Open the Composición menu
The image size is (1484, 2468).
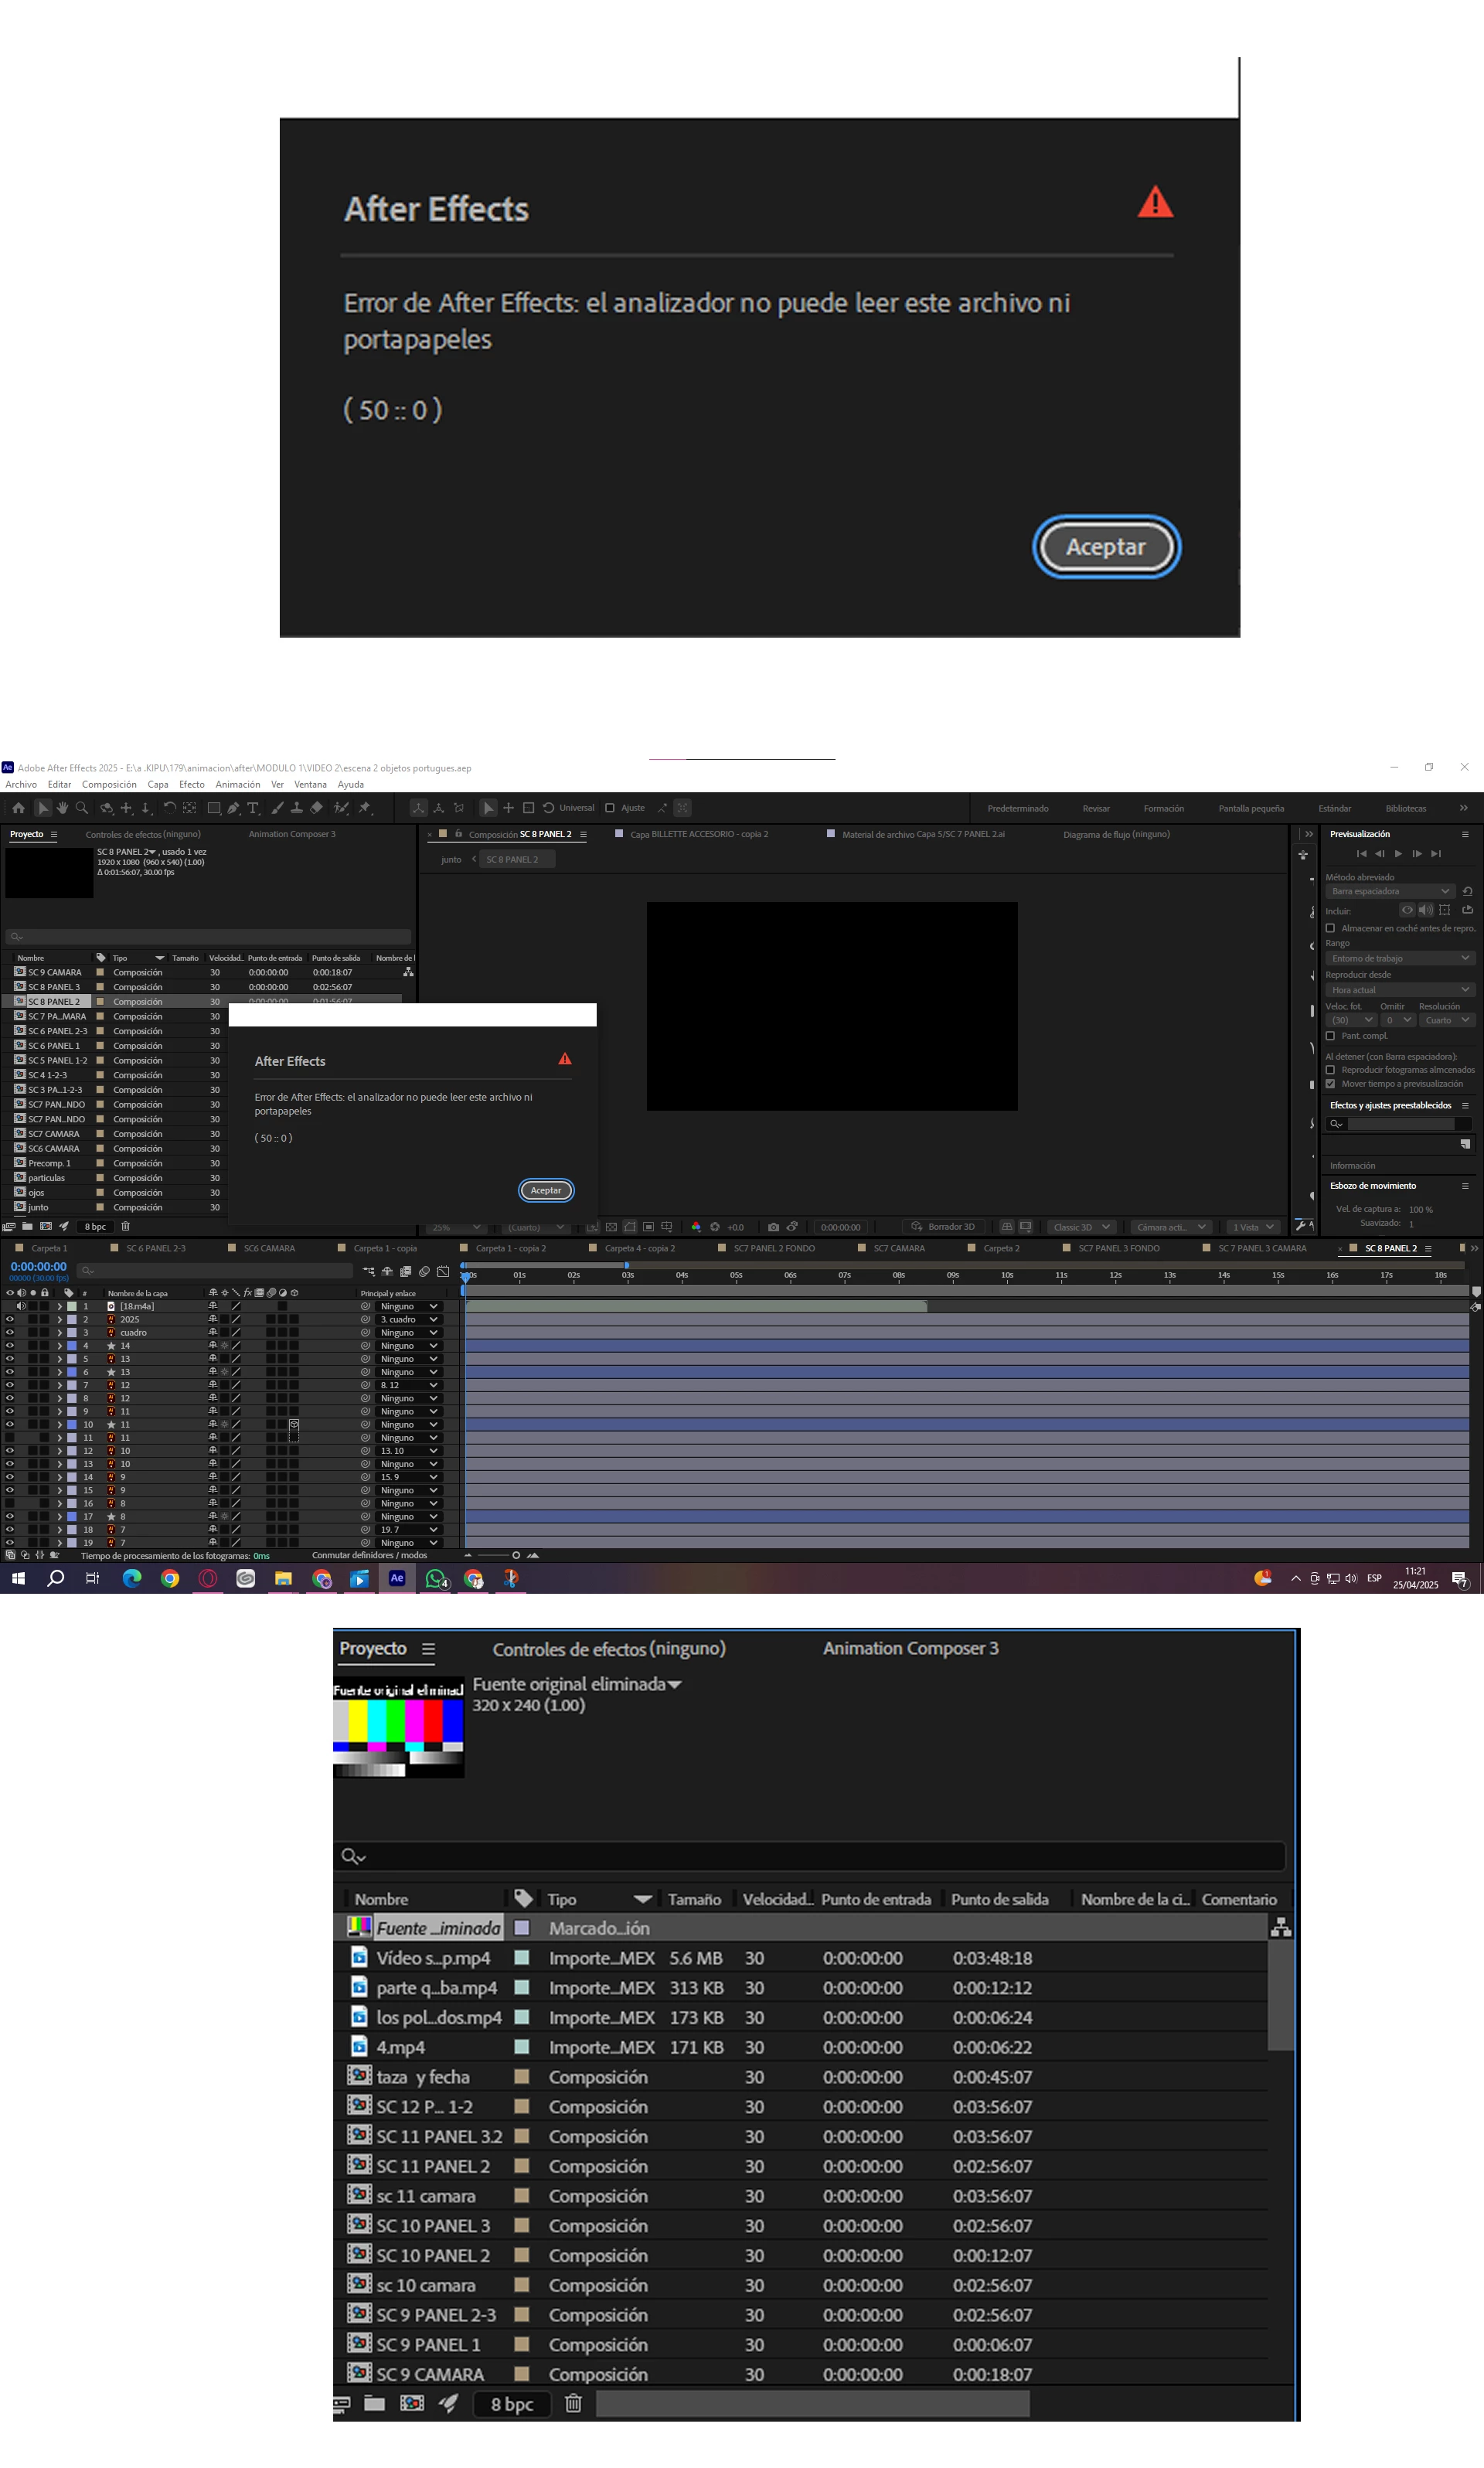(x=109, y=785)
